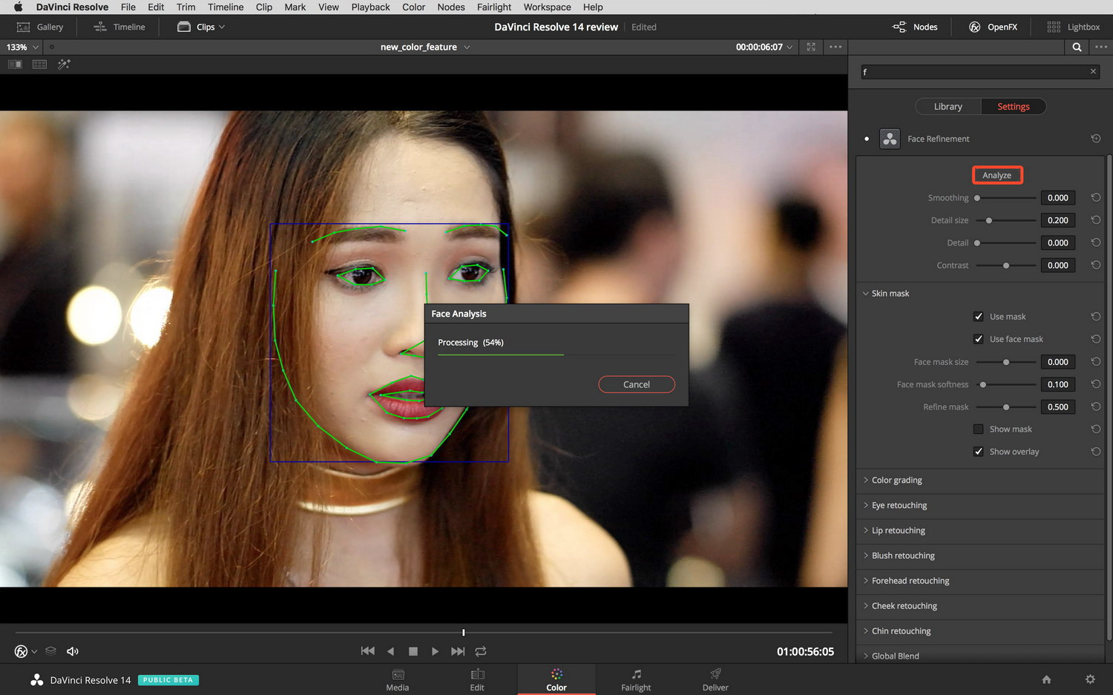Image resolution: width=1113 pixels, height=695 pixels.
Task: Click the Detail size slider
Action: coord(1005,220)
